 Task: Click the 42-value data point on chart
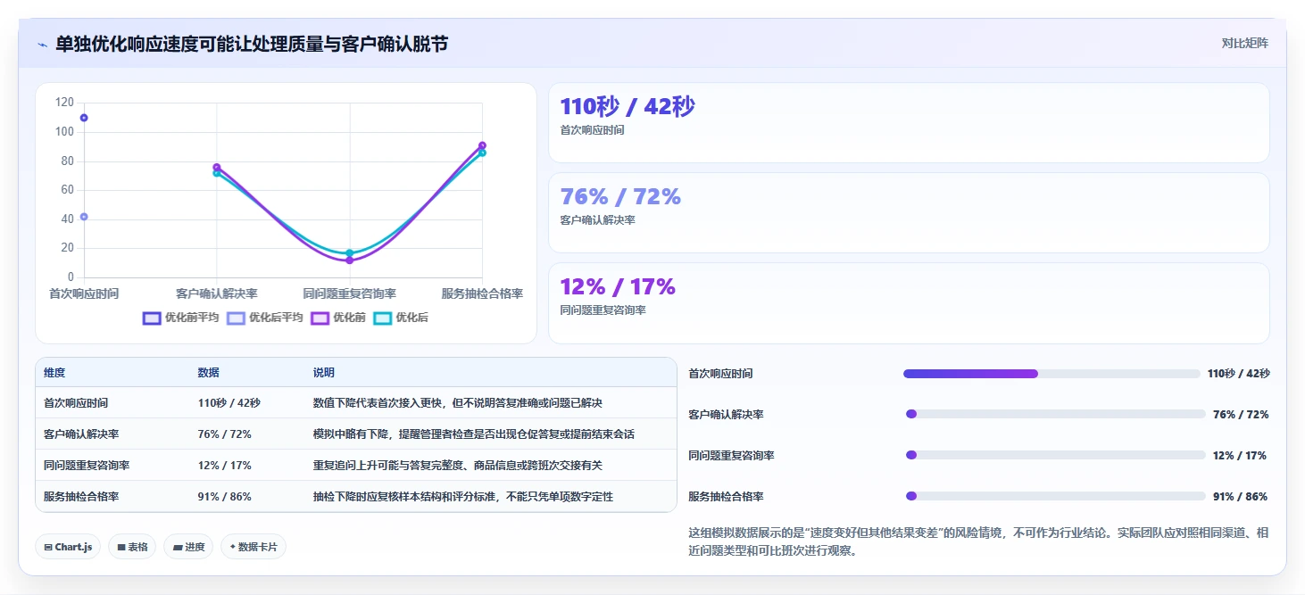84,217
